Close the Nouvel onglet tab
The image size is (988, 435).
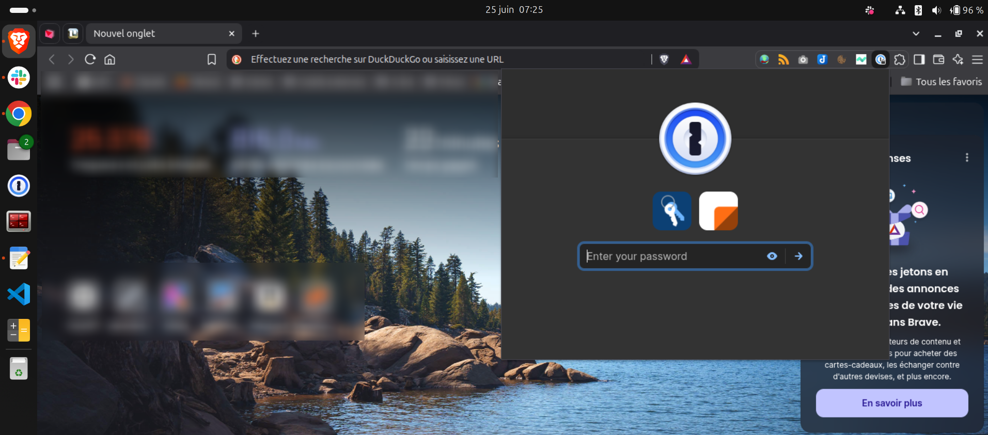pyautogui.click(x=231, y=34)
